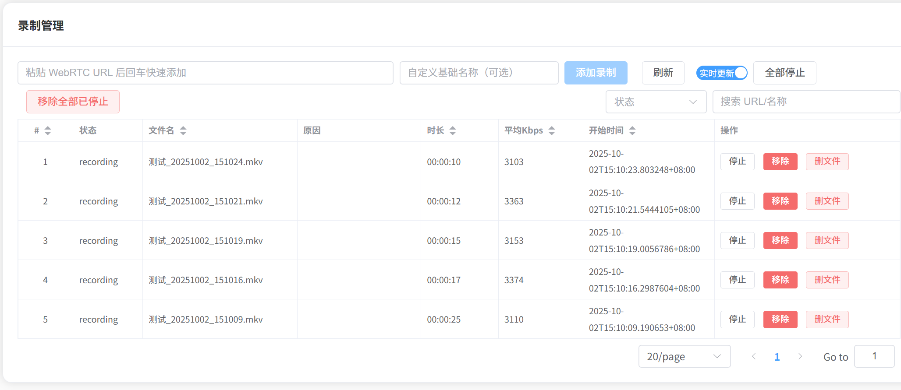Viewport: 901px width, 390px height.
Task: Toggle the 实时更新 live update switch
Action: [x=722, y=73]
